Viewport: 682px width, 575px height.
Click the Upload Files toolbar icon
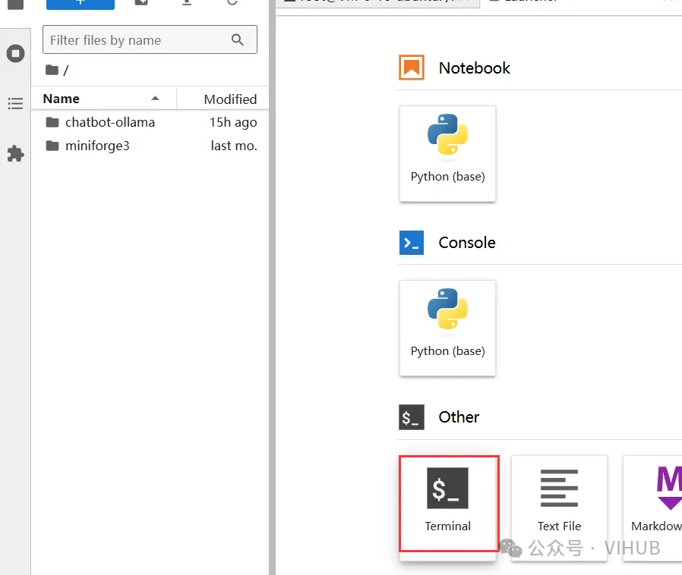coord(187,3)
